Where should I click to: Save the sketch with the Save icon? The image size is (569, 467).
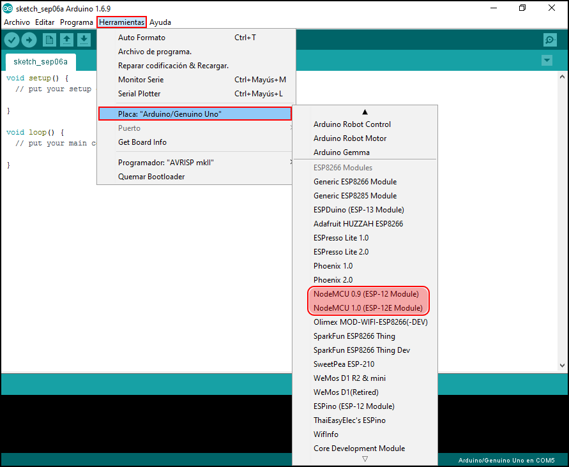coord(84,40)
